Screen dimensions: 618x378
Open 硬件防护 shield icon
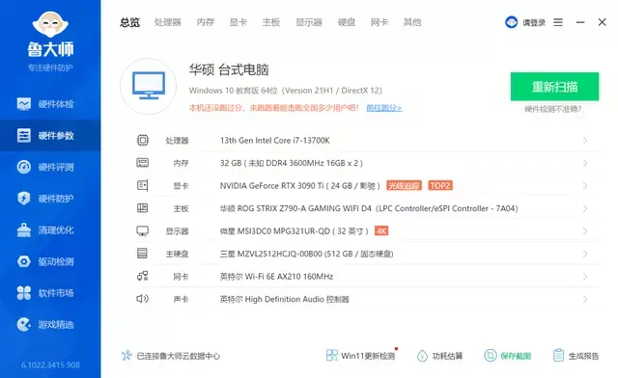click(x=24, y=198)
